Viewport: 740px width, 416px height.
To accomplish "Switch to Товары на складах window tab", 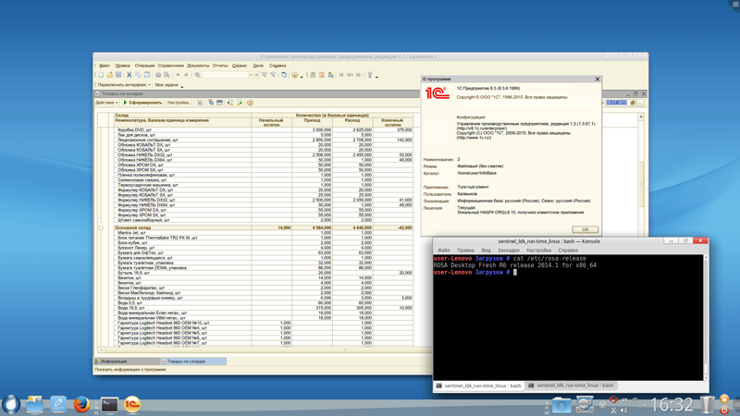I will (193, 361).
